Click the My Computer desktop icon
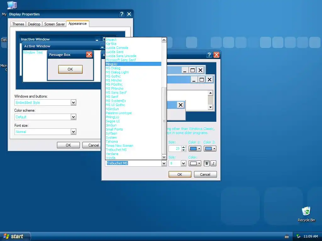Screen dimensions: 322x241 point(12,5)
